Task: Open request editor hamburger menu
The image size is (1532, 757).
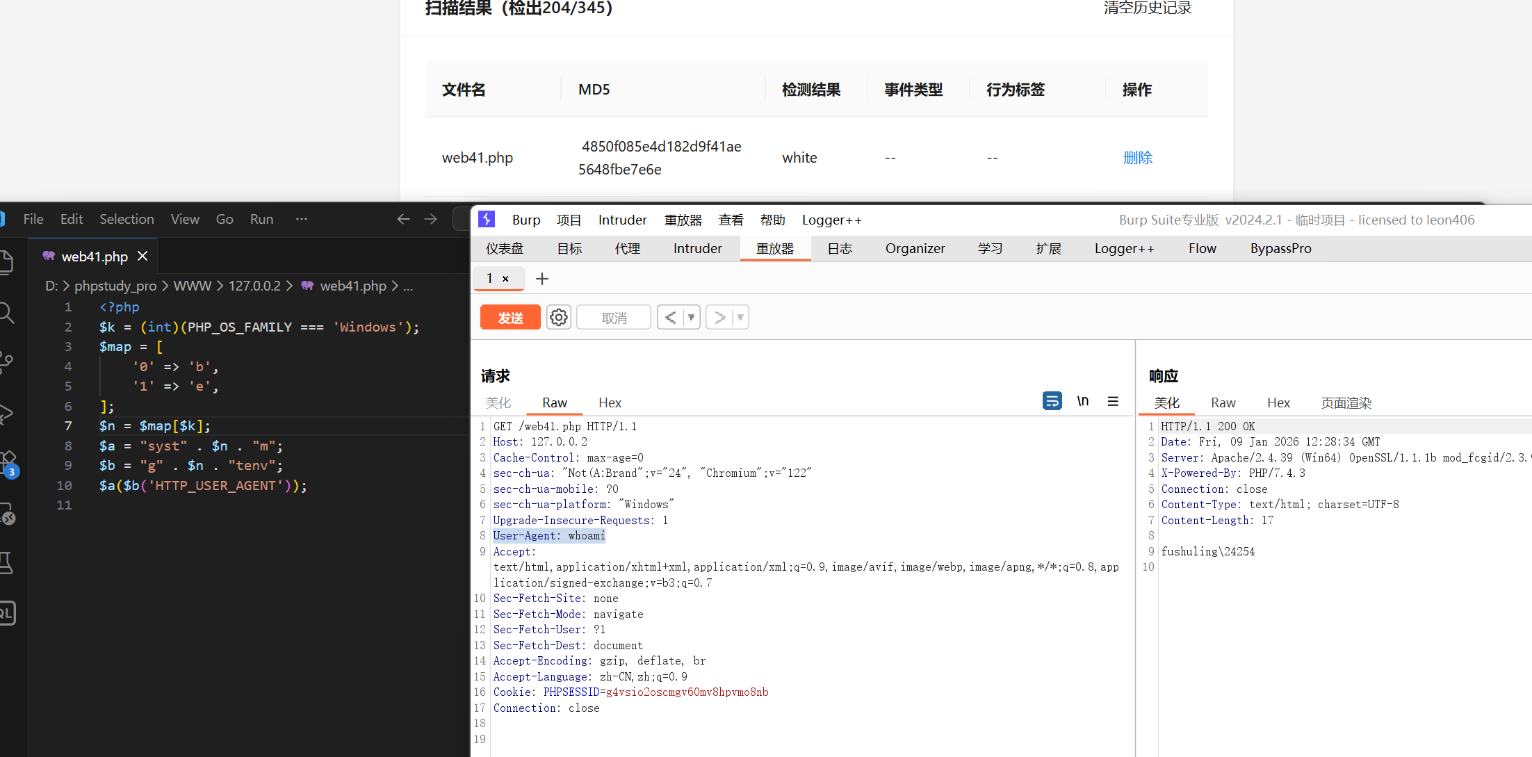Action: 1113,401
